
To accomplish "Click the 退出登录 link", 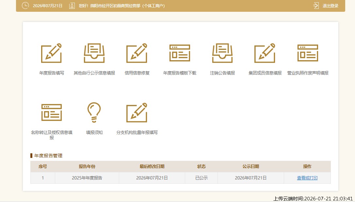I will click(x=330, y=6).
